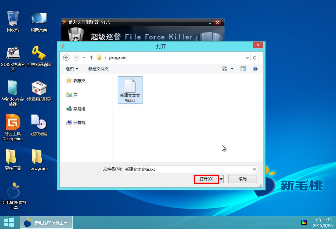This screenshot has width=336, height=229.
Task: Change the file view layout icon
Action: pos(225,69)
